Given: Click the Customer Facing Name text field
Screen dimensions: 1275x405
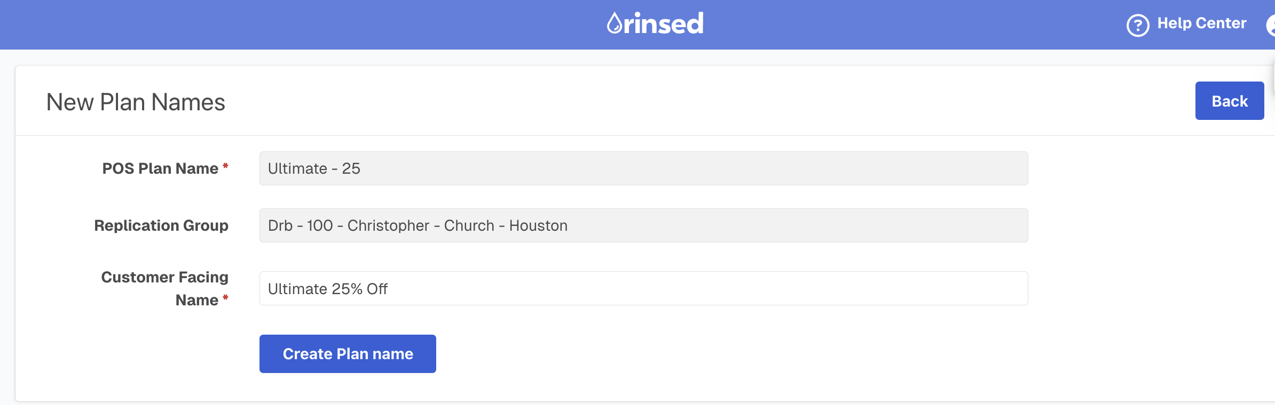Looking at the screenshot, I should click(x=641, y=288).
